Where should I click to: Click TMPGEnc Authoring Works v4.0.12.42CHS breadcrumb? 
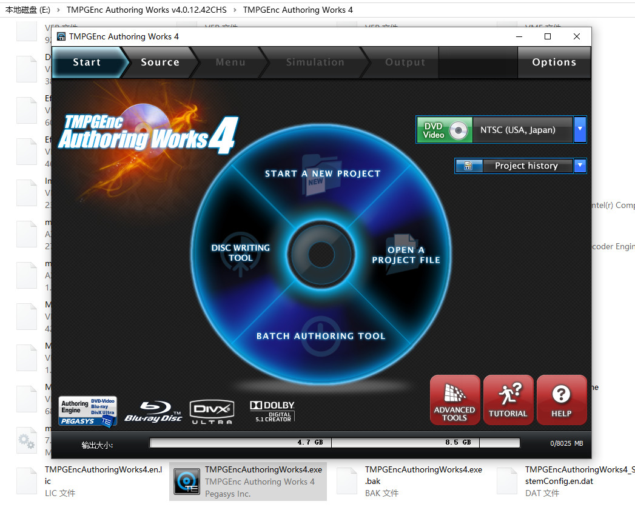coord(147,10)
